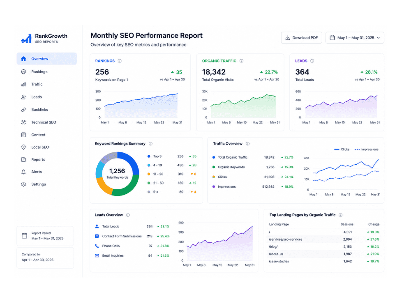The height and width of the screenshot is (308, 411).
Task: Click the Content document icon
Action: click(23, 135)
